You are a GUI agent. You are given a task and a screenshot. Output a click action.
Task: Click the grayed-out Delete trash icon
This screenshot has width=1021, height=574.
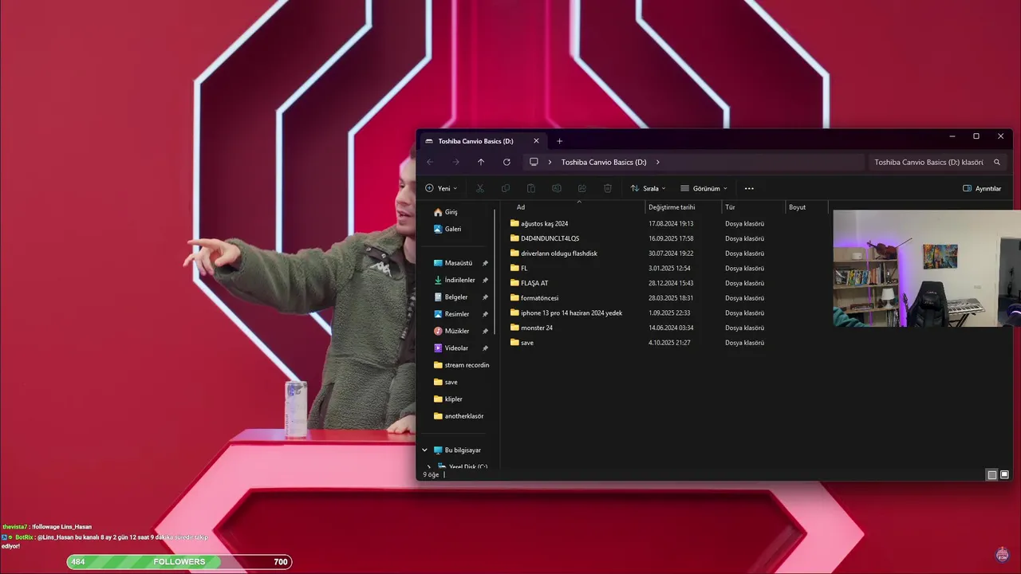click(x=608, y=188)
